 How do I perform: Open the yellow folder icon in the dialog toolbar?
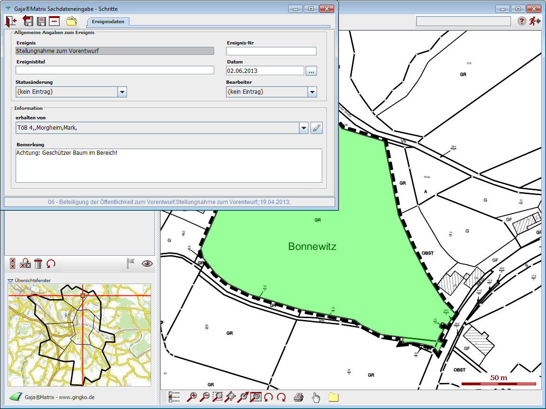pos(71,21)
